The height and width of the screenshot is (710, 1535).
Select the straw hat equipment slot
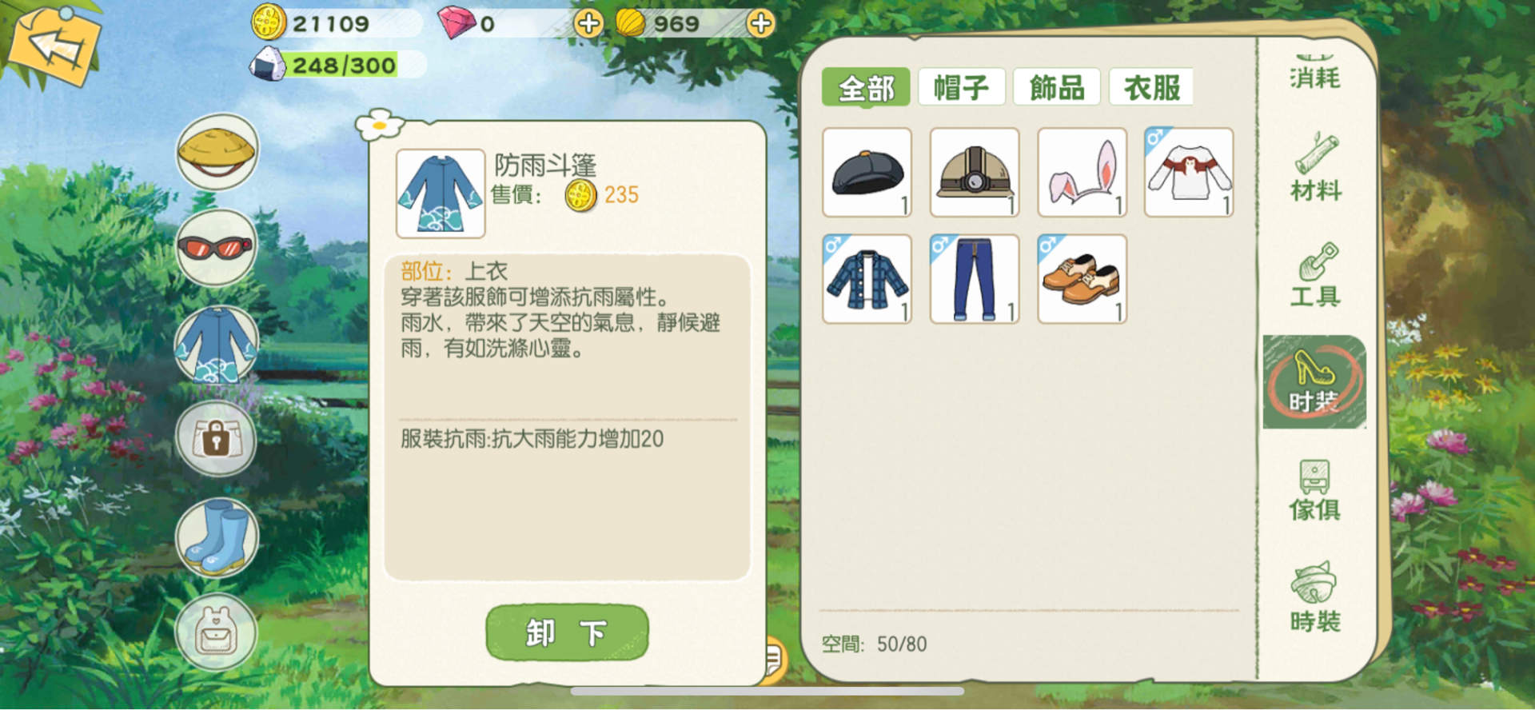coord(217,151)
